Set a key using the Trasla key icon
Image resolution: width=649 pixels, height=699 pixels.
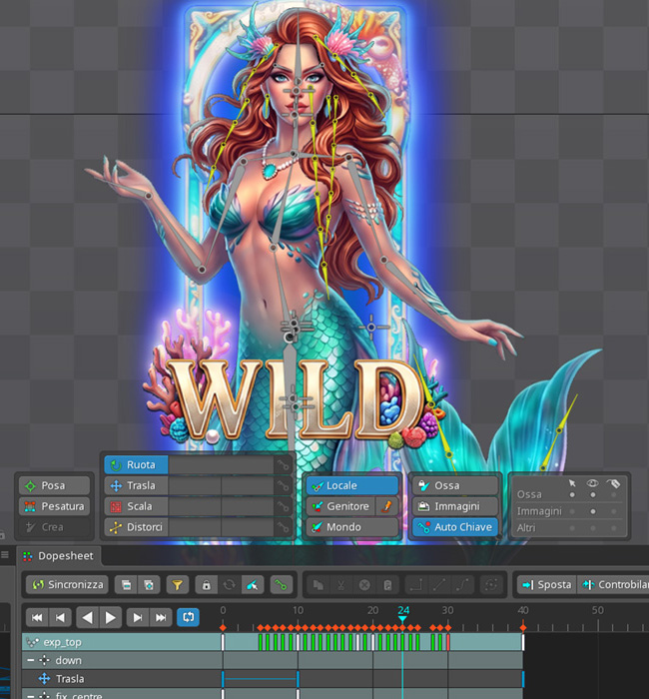[283, 485]
